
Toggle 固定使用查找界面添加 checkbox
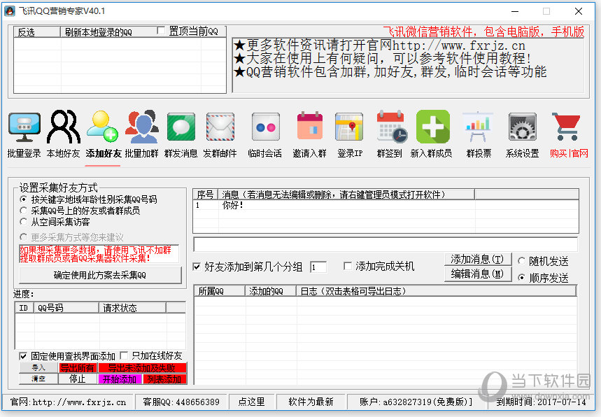23,356
